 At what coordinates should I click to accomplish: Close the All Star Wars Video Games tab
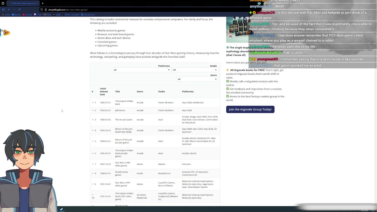click(x=37, y=3)
